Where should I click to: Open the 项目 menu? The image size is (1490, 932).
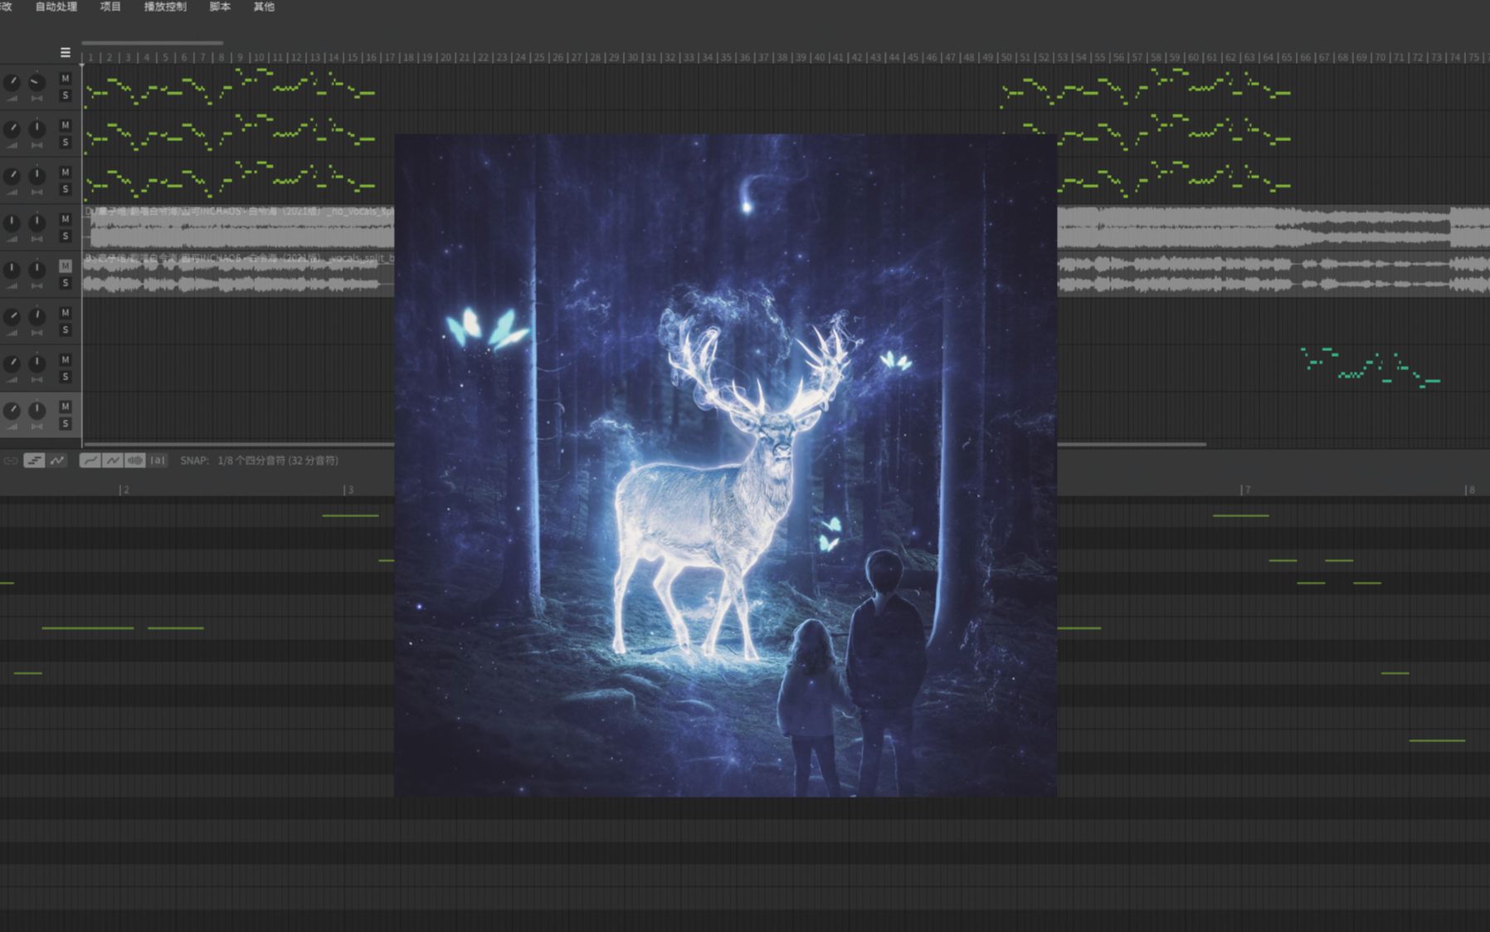click(110, 7)
